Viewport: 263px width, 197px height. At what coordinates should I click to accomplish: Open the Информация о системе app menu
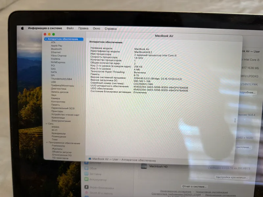click(x=45, y=28)
